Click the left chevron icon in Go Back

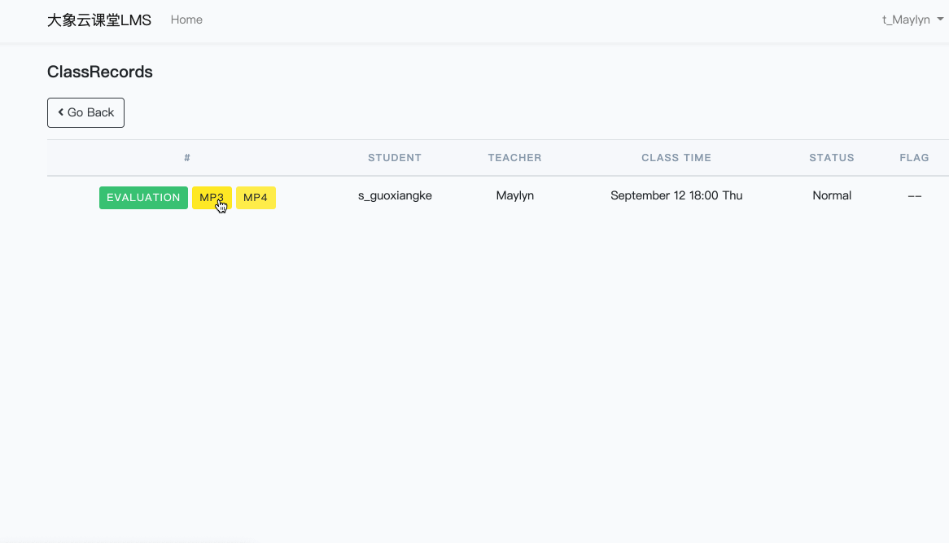[x=61, y=112]
